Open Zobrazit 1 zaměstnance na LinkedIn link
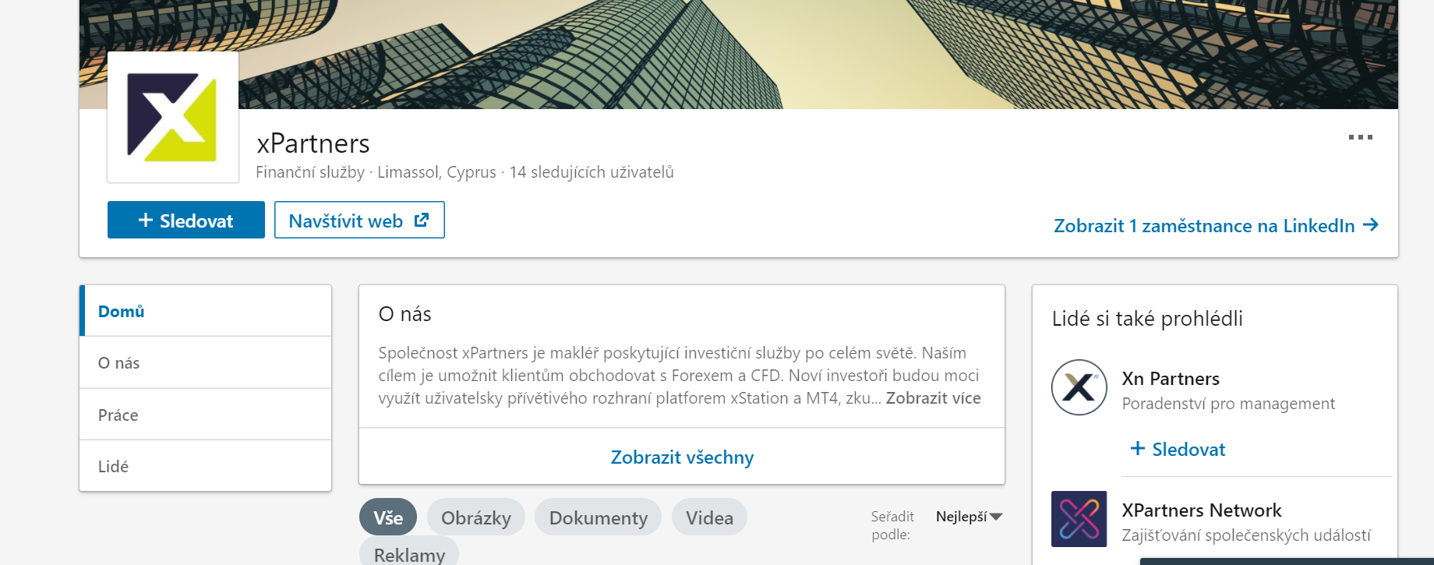Viewport: 1434px width, 565px height. [x=1215, y=226]
